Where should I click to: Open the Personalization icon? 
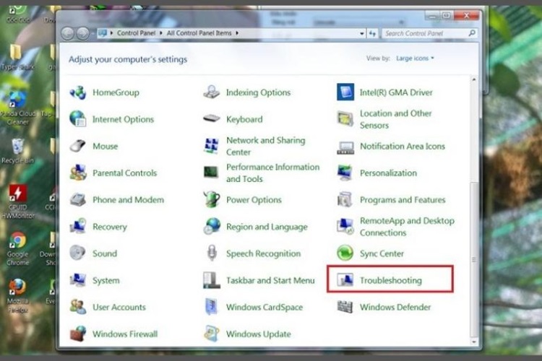coord(345,173)
